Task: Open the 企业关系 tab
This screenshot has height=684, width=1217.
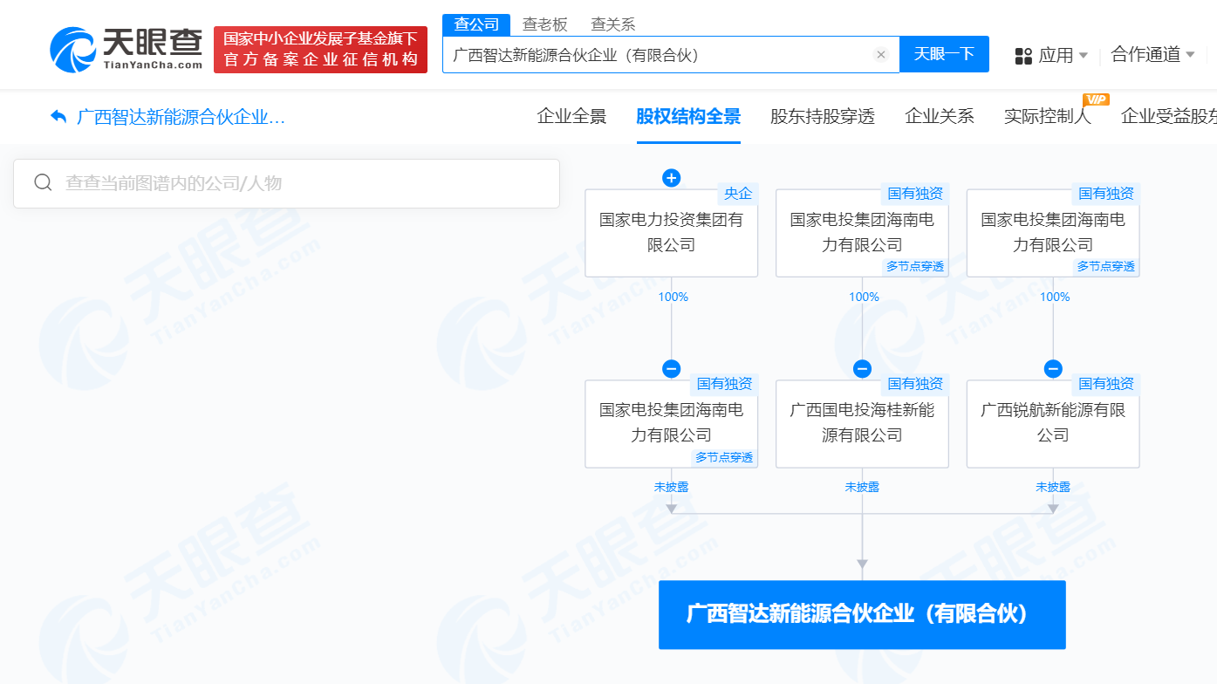Action: pos(940,116)
